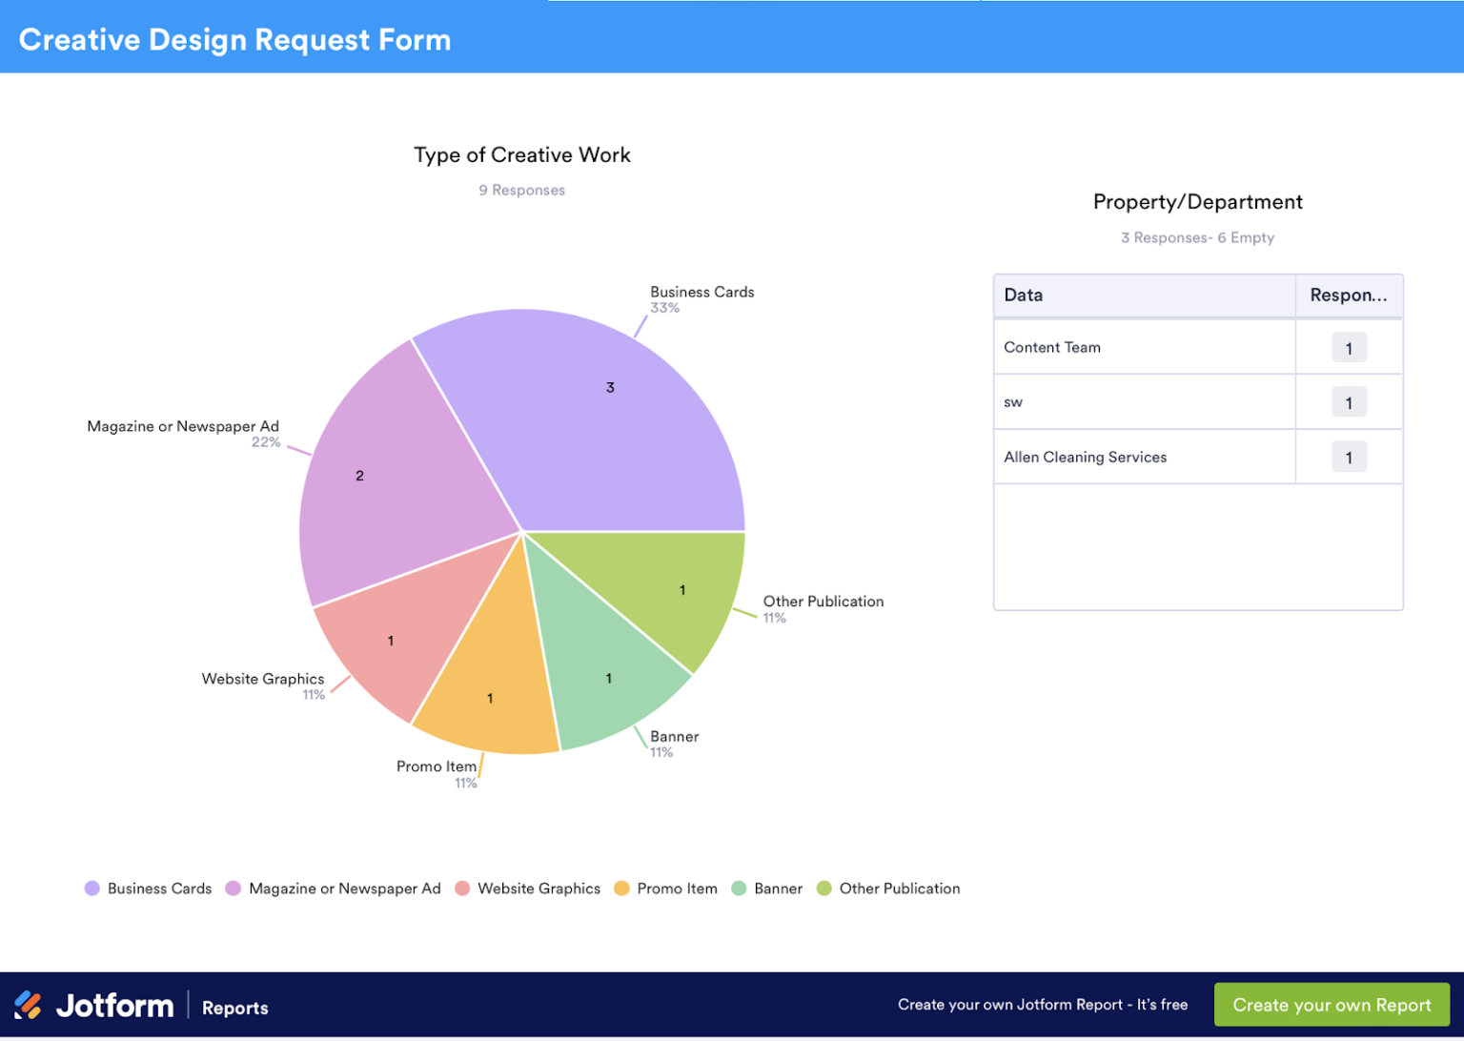The height and width of the screenshot is (1041, 1464).
Task: Select the Magazine or Newspaper Ad legend dot
Action: [x=232, y=888]
